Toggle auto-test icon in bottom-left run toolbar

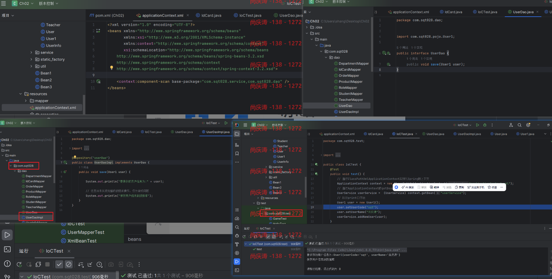[38, 264]
